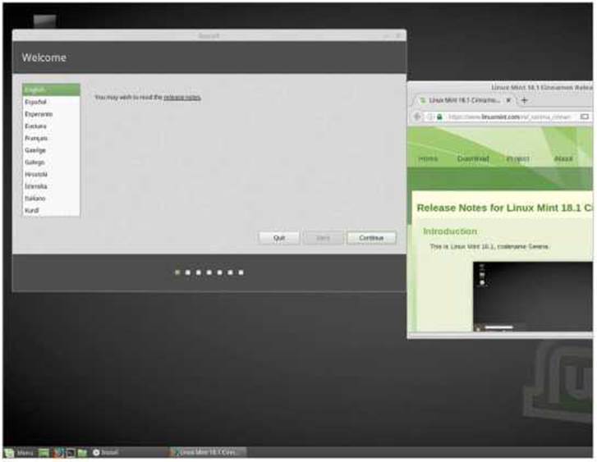
Task: Open the Home menu on the website
Action: coord(428,158)
